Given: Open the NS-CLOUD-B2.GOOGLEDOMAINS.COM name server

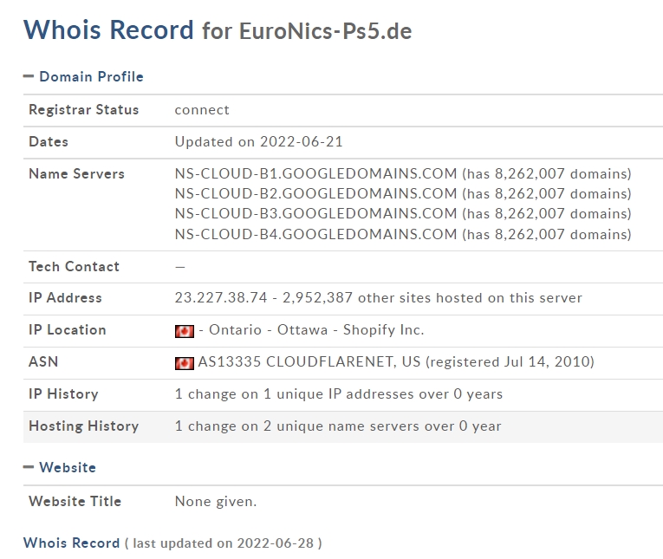Looking at the screenshot, I should tap(315, 193).
